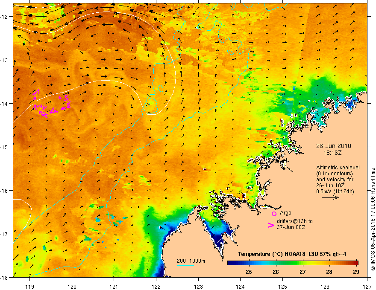This screenshot has width=376, height=290.
Task: Click the longitude axis label "120"
Action: click(72, 287)
